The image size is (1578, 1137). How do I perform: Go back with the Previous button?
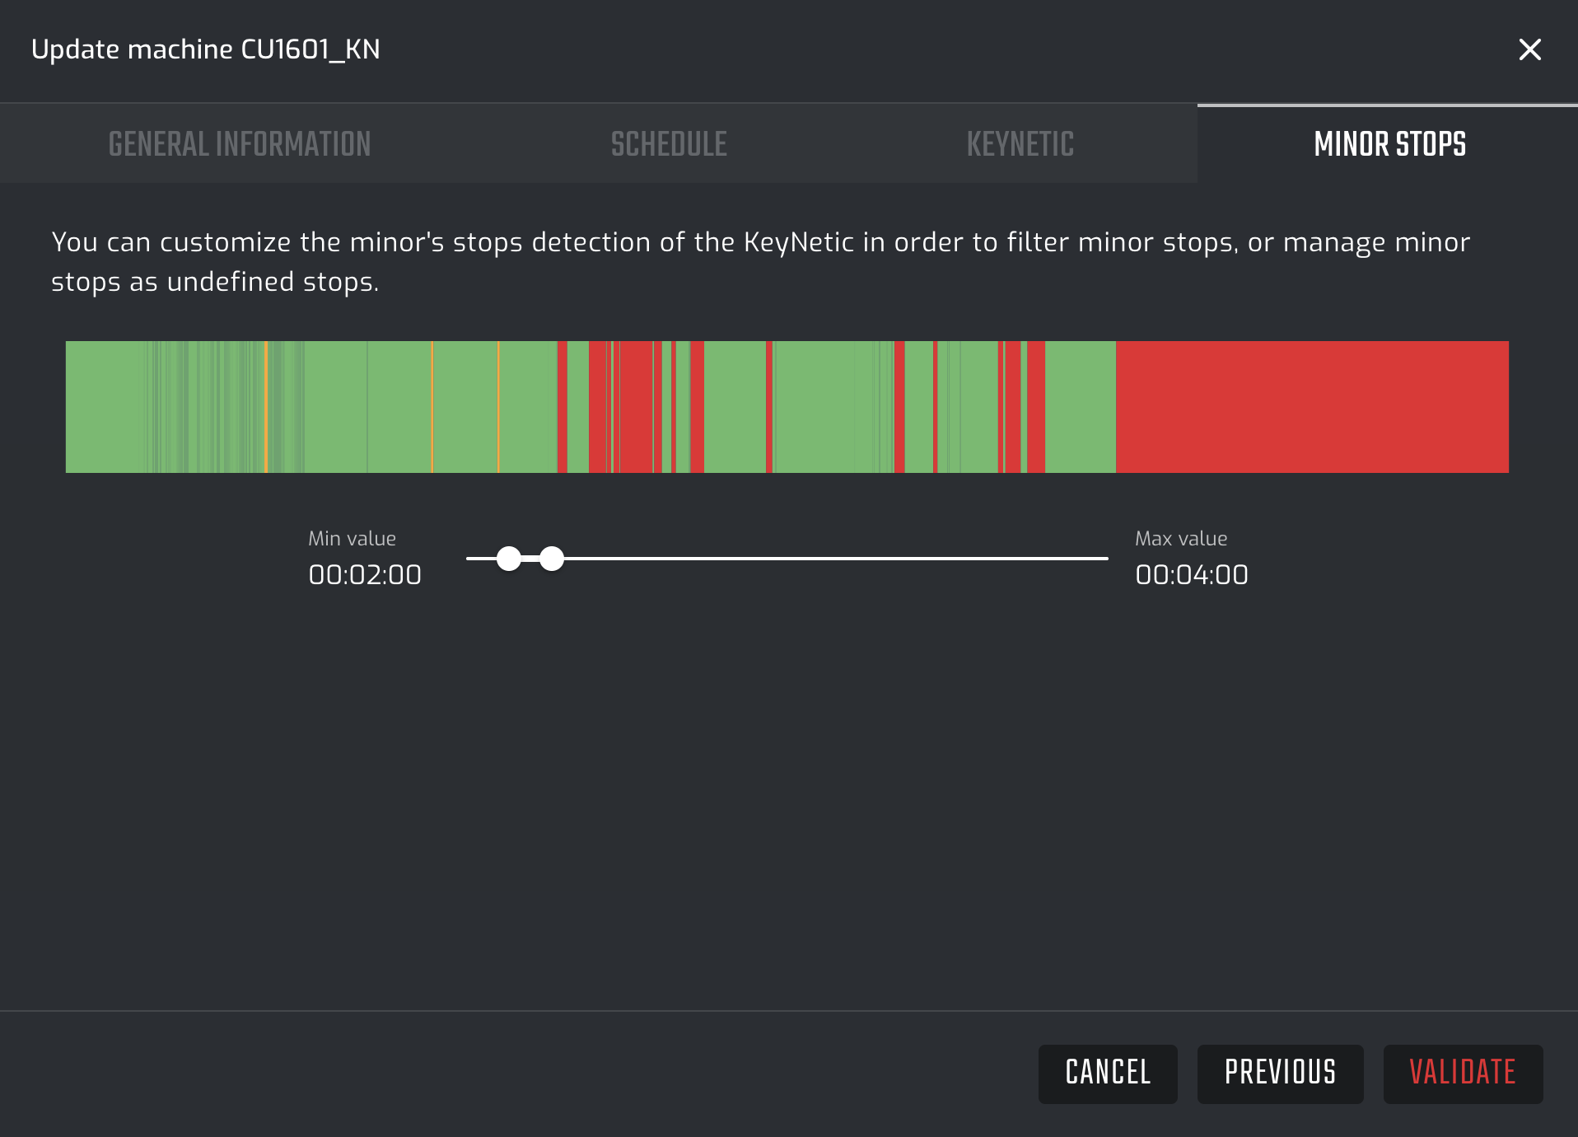click(x=1280, y=1074)
